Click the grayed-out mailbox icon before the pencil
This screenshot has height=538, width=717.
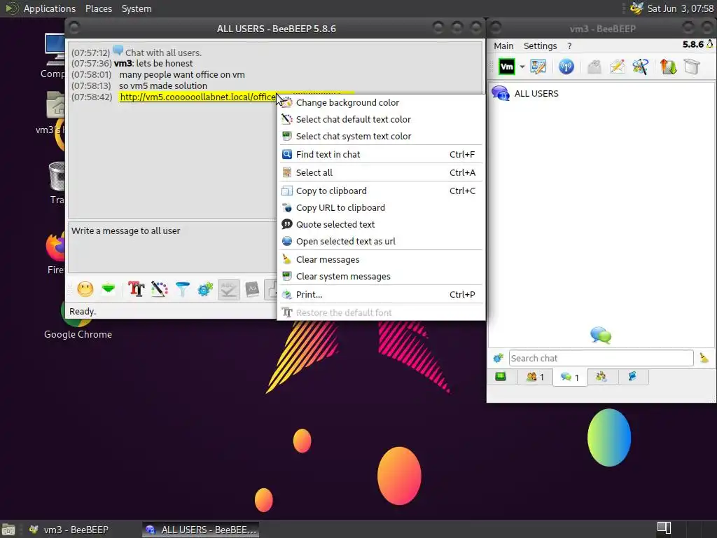click(x=594, y=67)
